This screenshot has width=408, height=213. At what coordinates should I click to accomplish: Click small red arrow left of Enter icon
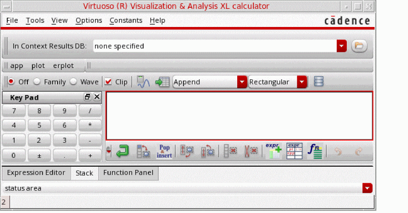(109, 151)
